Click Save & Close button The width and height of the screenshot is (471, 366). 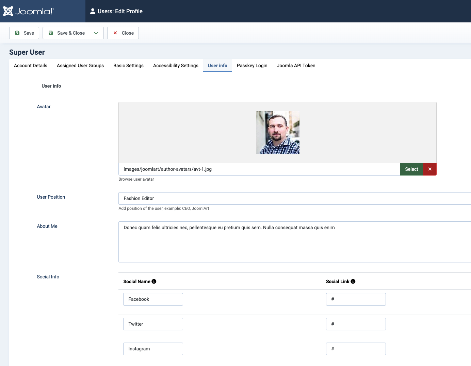coord(66,33)
